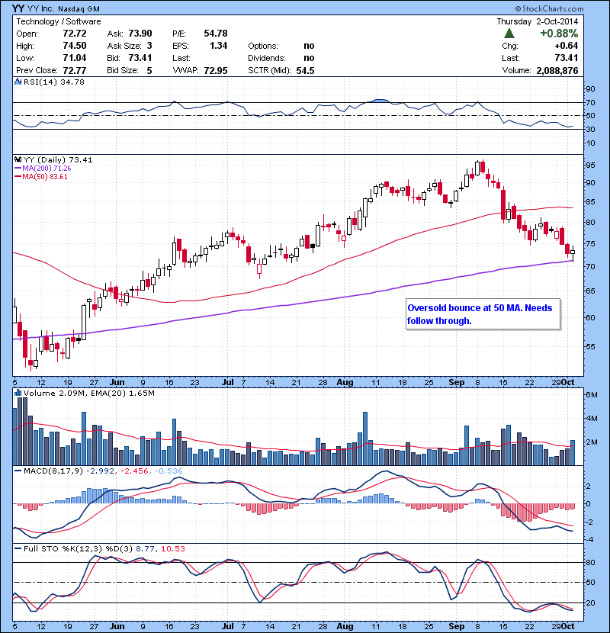Click the bold 'YY' ticker symbol in header

pyautogui.click(x=18, y=8)
